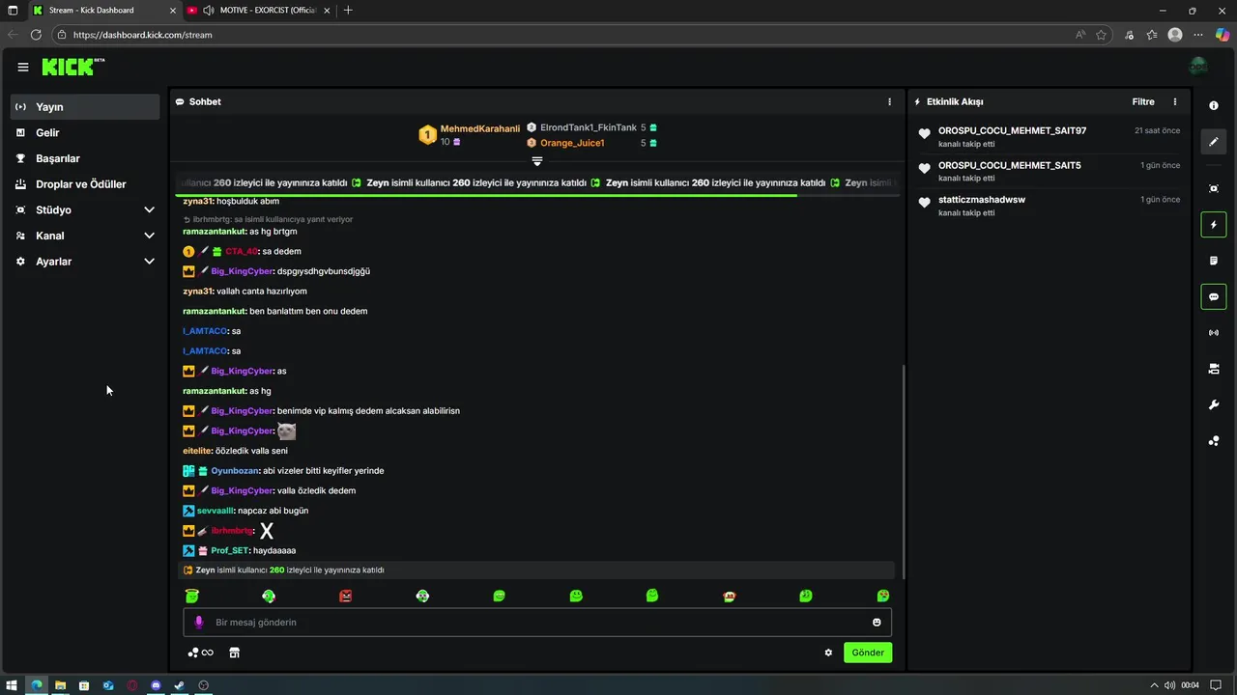Open the shop storefront icon below chat
The width and height of the screenshot is (1237, 695).
(x=234, y=653)
